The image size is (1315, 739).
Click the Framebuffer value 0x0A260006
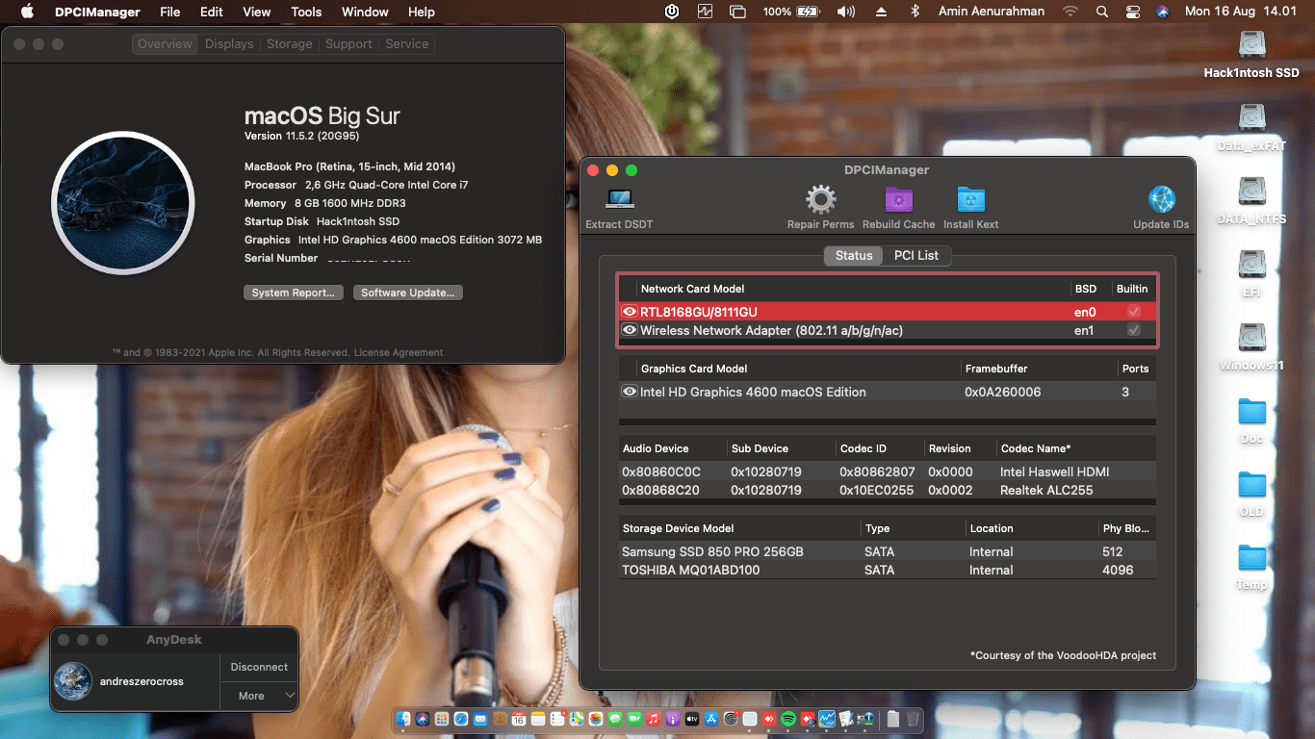[x=1002, y=392]
